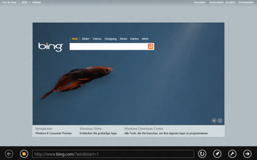The image size is (257, 160).
Task: Open the MSN link
Action: click(x=25, y=2)
